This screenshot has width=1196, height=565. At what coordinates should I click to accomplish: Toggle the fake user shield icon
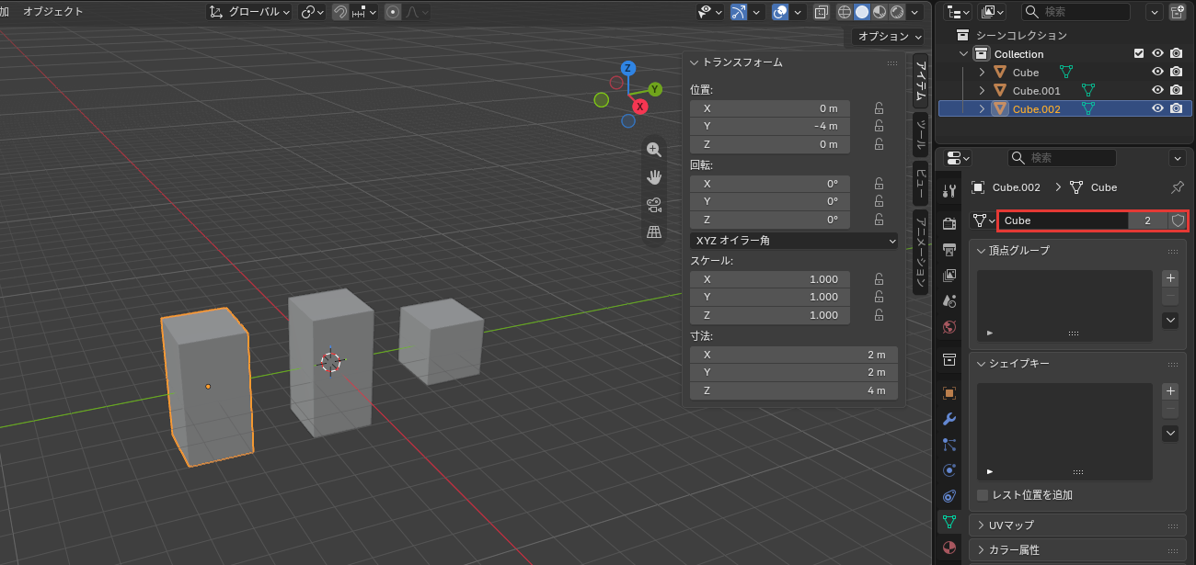(x=1178, y=220)
